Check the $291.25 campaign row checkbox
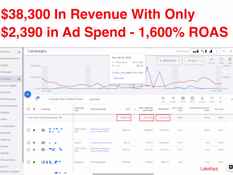 (x=28, y=150)
